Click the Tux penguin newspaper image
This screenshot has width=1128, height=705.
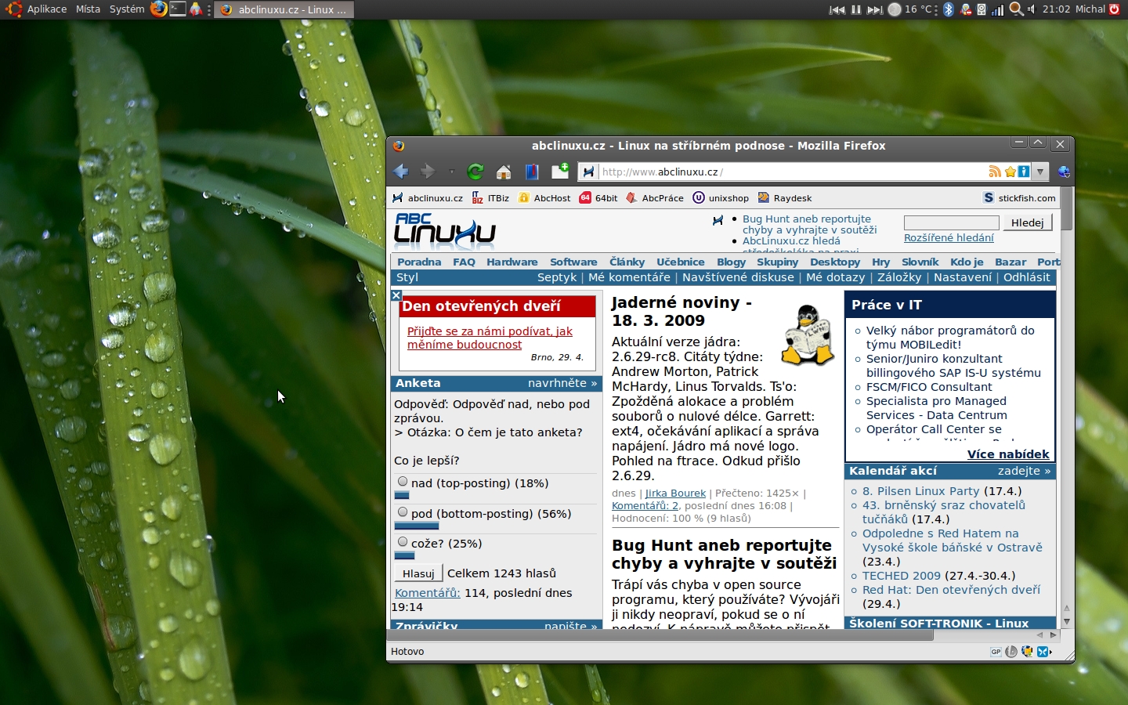coord(808,335)
